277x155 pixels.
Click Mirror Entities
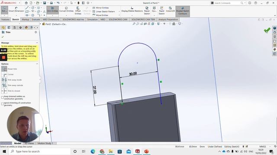[100, 8]
